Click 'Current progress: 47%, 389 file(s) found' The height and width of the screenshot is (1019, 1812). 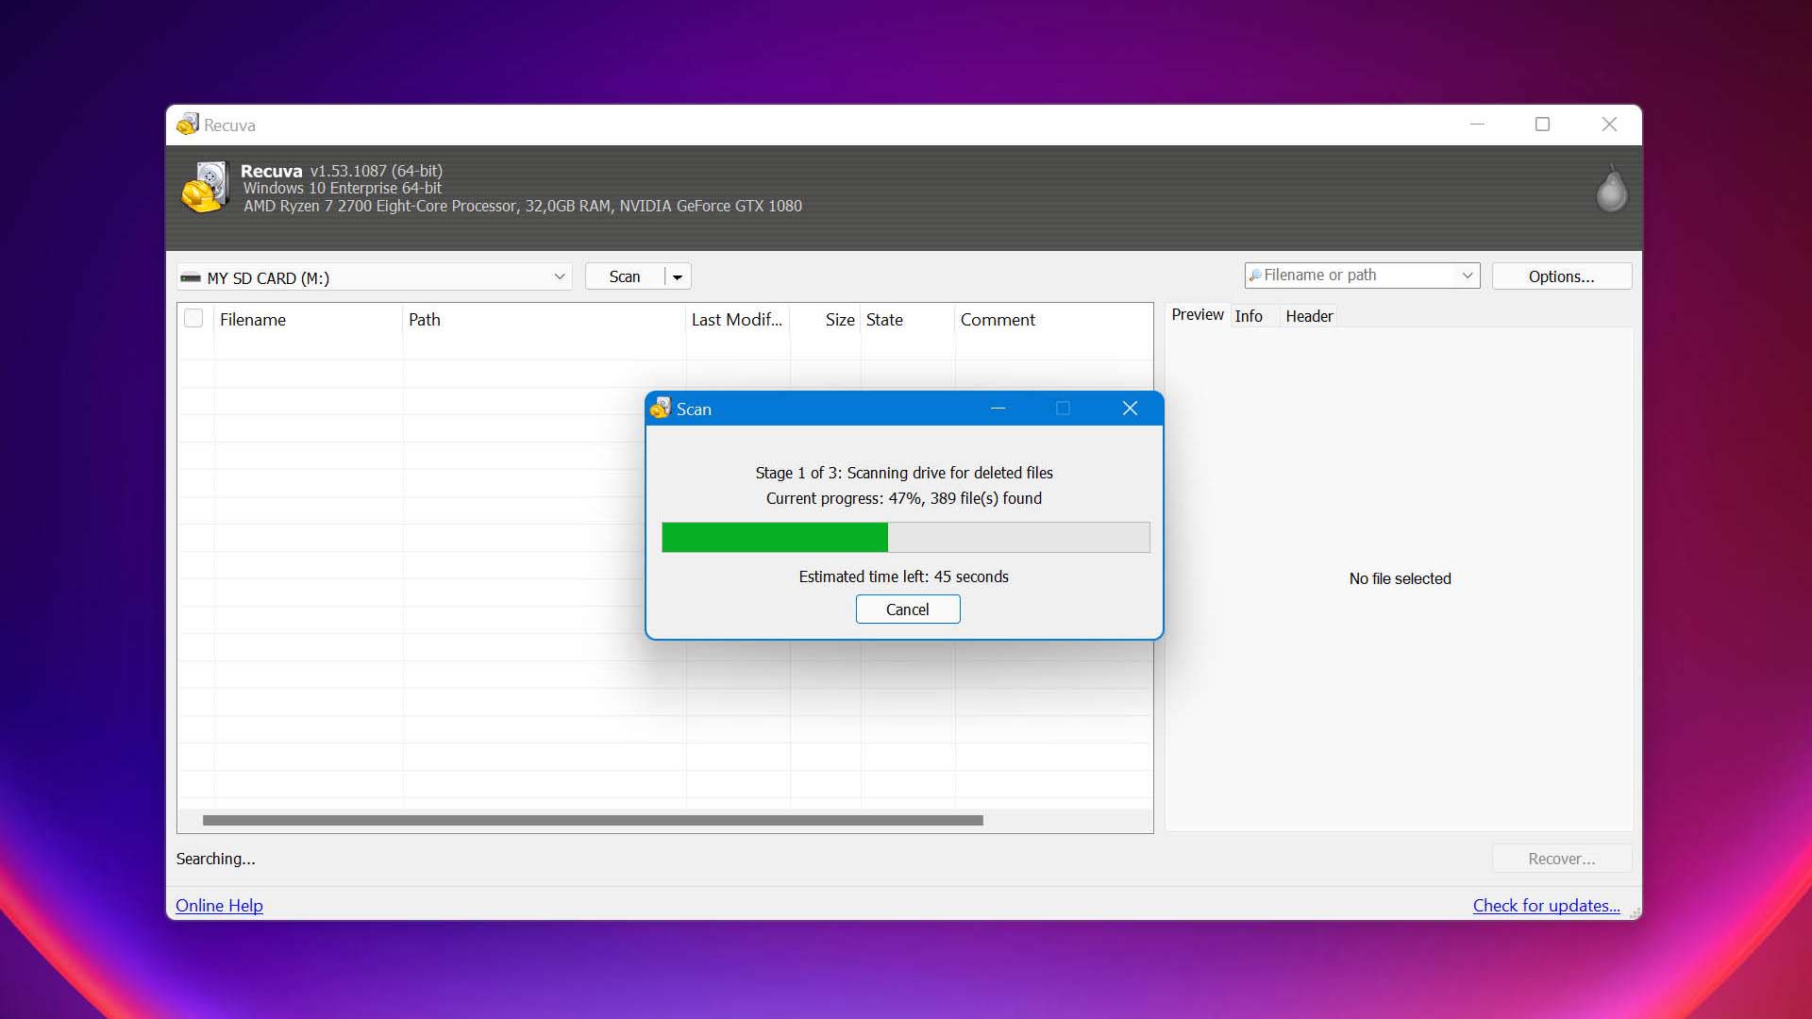(903, 498)
